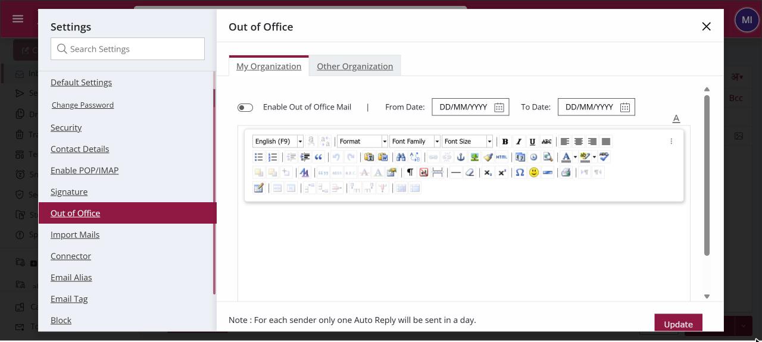This screenshot has height=342, width=762.
Task: Open the HTML source editor
Action: 502,157
